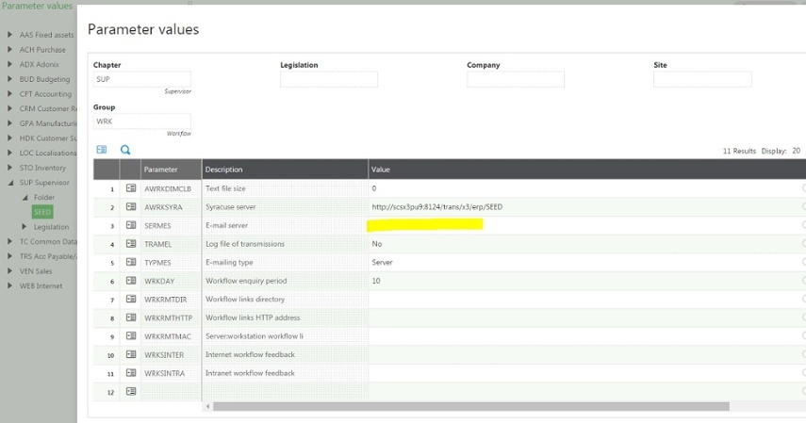The image size is (806, 423).
Task: Click row action icon for TYPMES
Action: 131,262
